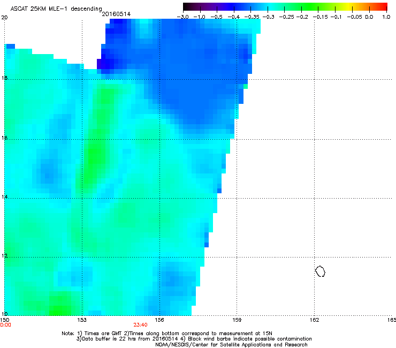
Task: Click the red 23:40 time stamp
Action: coord(140,325)
